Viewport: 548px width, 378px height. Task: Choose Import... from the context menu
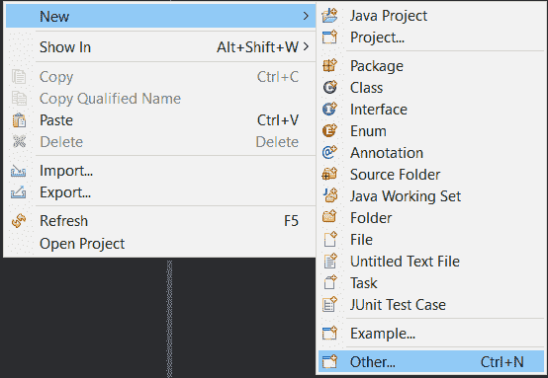pos(161,171)
